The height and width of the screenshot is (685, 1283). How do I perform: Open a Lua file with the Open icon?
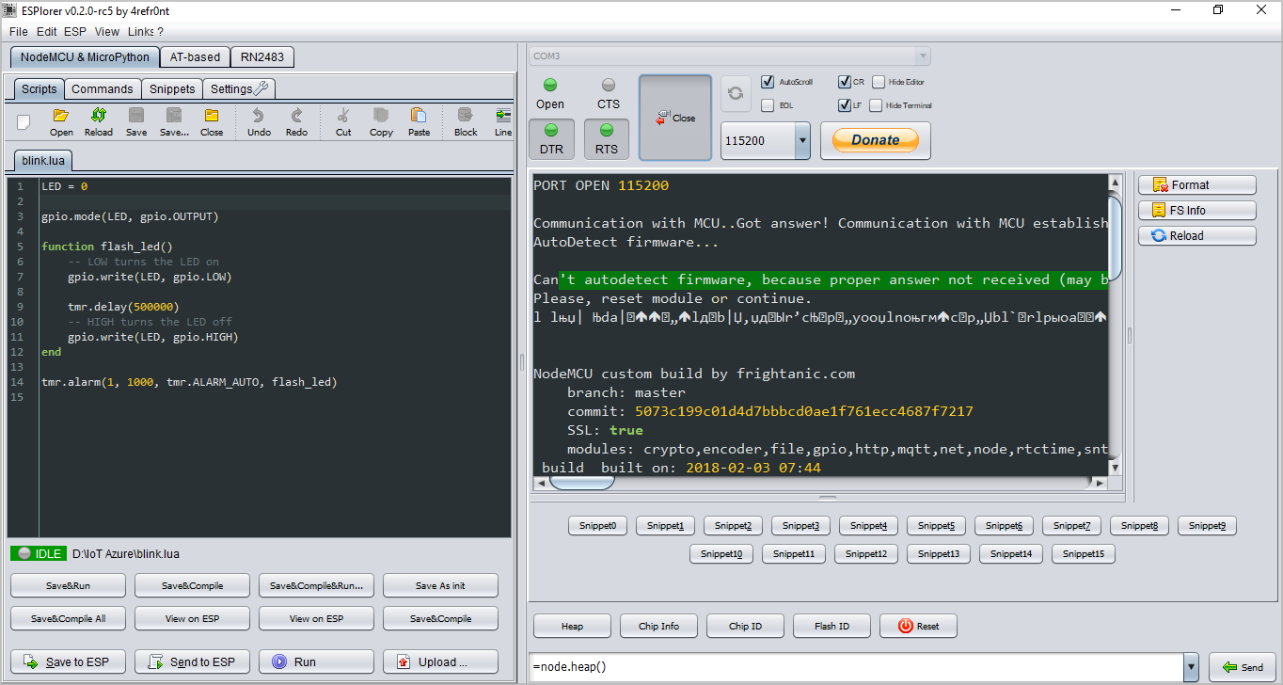click(61, 120)
